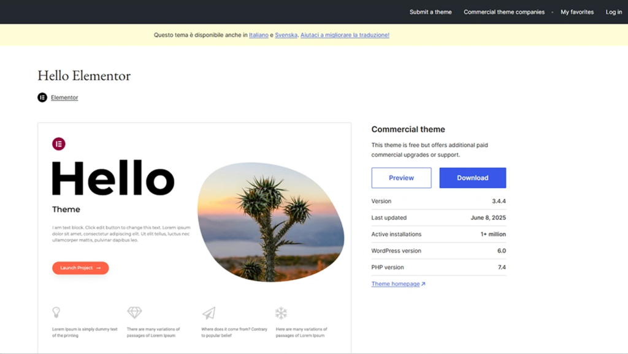Click Aiutaci a migliorare la traduzione link
The width and height of the screenshot is (628, 354).
coord(345,35)
